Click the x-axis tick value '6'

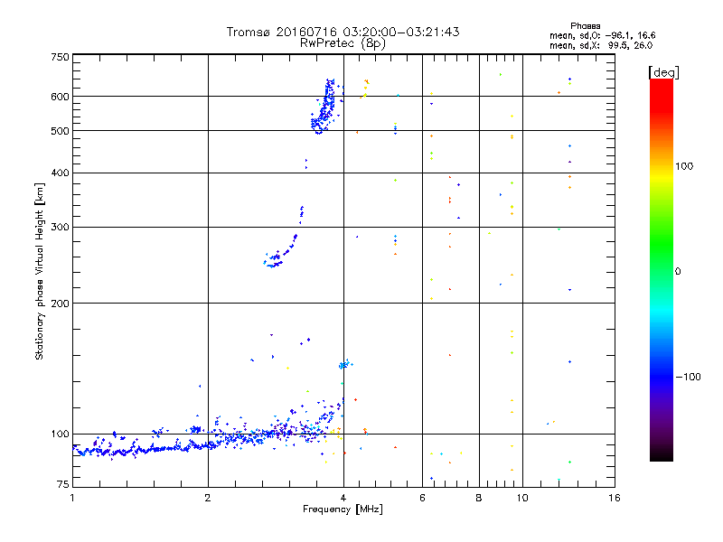pos(422,498)
